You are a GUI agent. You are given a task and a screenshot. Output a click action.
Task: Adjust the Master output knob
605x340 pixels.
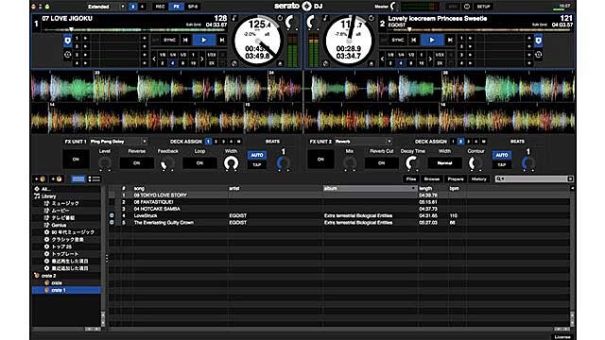[393, 7]
